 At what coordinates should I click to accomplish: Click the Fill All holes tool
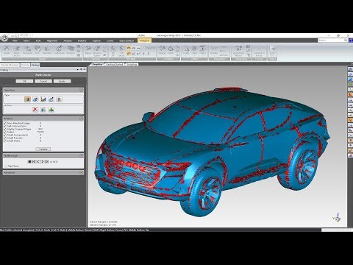(x=113, y=51)
